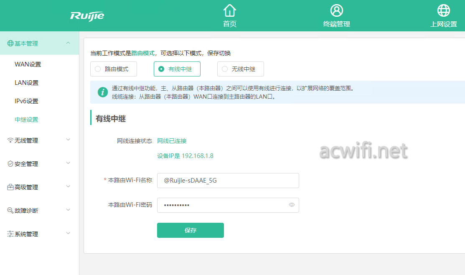Expand the 高级管理 section chevron
Screen dimensions: 465x275
click(x=68, y=186)
